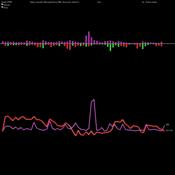This screenshot has width=175, height=175.
Task: Click the MunafaSutra charts for 544411 title
Action: [54, 2]
